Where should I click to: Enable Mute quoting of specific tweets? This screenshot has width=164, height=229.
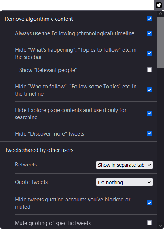149,223
